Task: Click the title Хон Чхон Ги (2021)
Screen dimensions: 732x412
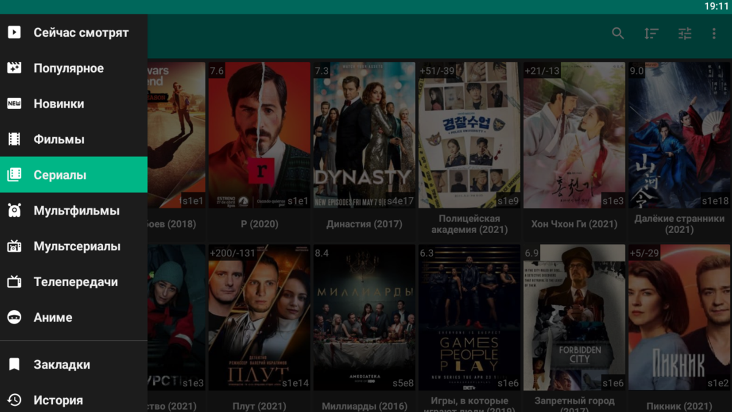Action: tap(574, 224)
